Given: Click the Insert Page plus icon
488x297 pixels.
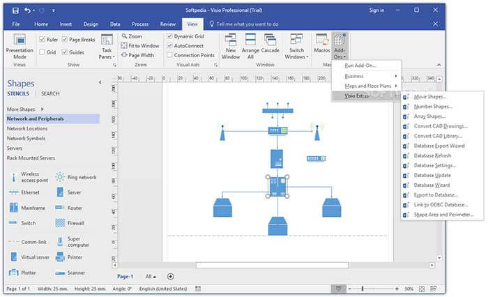Looking at the screenshot, I should pyautogui.click(x=170, y=277).
